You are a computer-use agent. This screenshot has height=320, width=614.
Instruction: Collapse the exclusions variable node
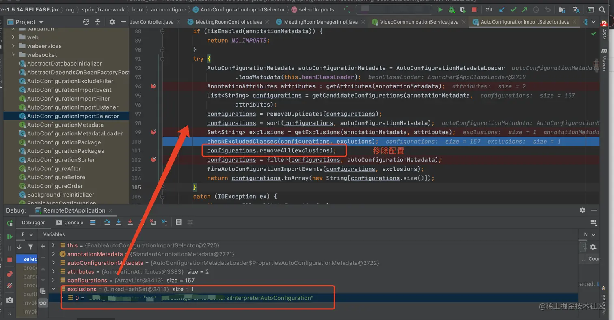coord(53,289)
